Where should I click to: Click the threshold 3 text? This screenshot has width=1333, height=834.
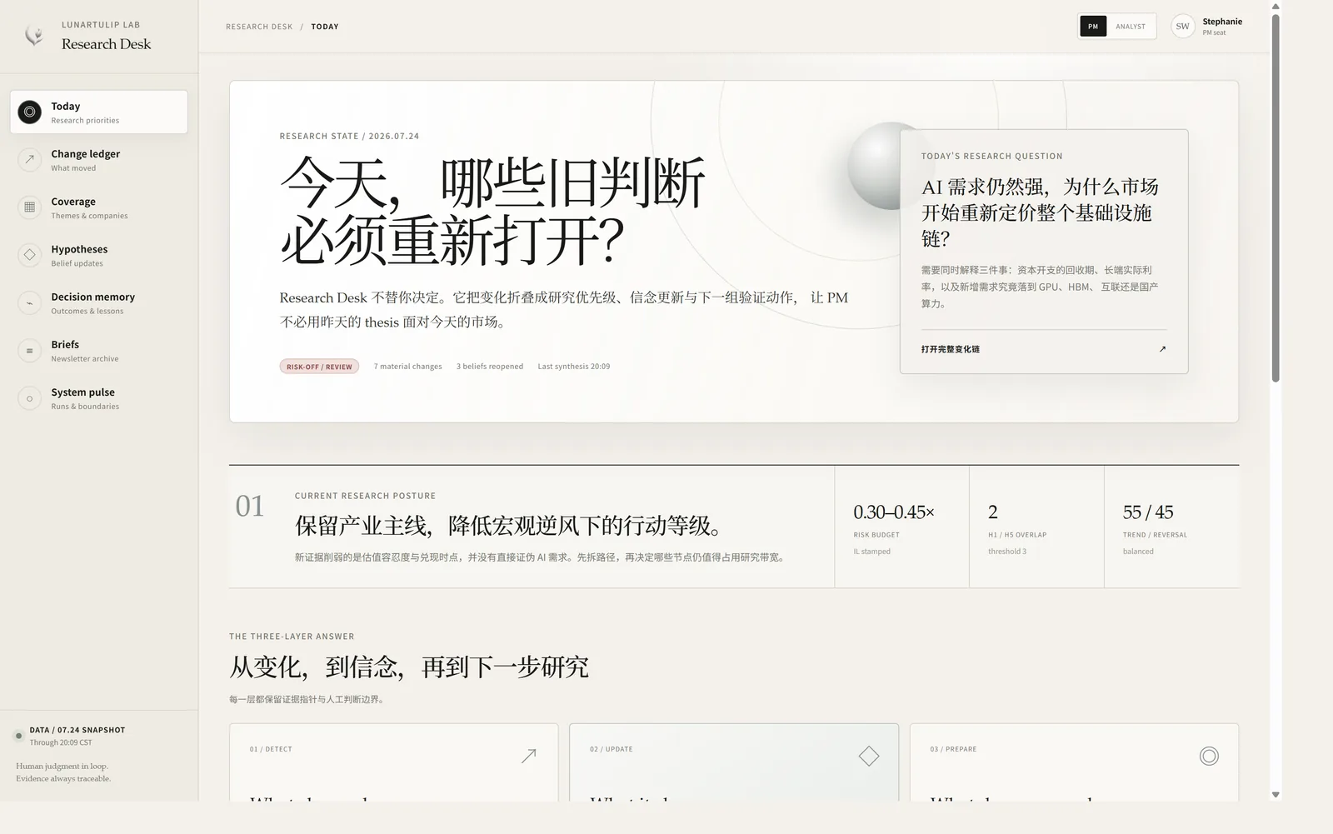1007,552
